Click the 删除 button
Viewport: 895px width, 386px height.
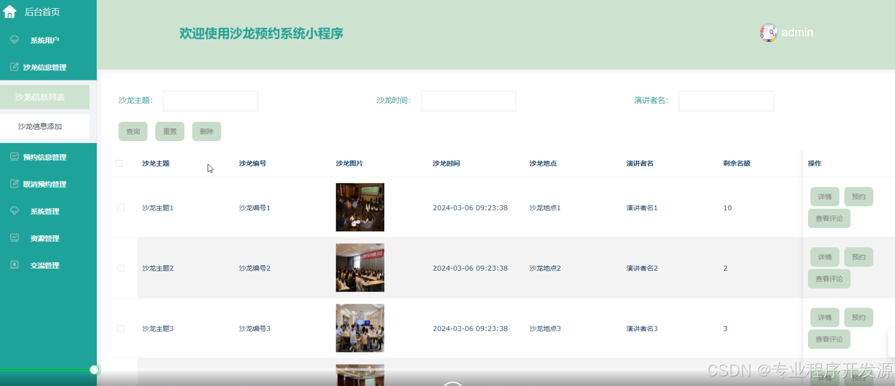pos(207,131)
